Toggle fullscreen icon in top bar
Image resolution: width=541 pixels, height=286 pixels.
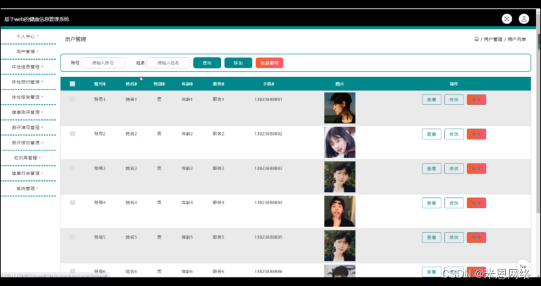[507, 19]
